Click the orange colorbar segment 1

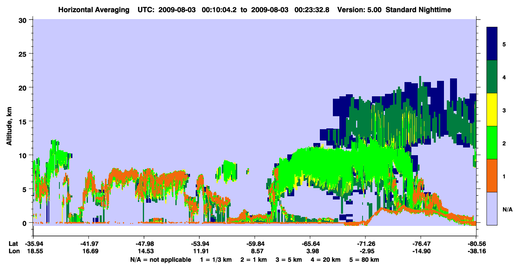click(x=492, y=176)
